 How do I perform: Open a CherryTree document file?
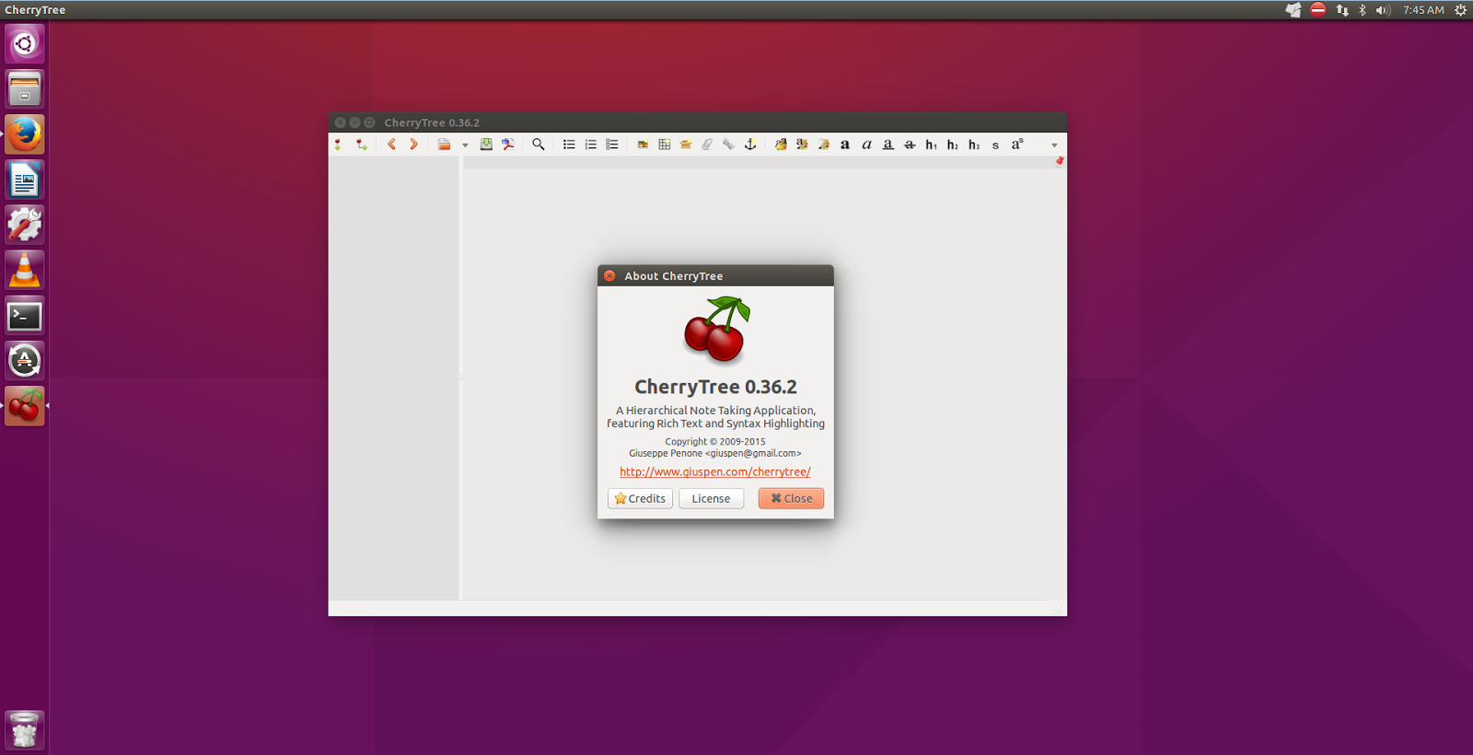tap(445, 145)
